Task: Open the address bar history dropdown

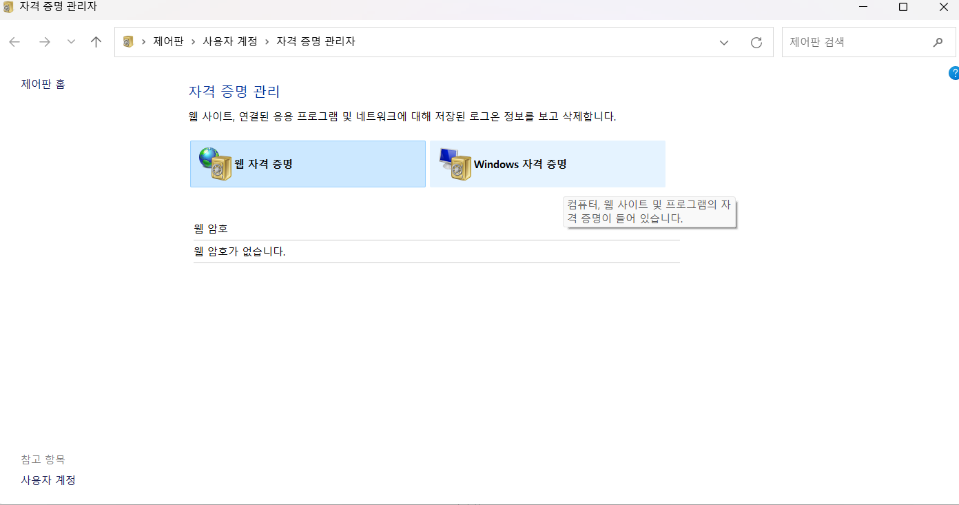Action: tap(724, 43)
